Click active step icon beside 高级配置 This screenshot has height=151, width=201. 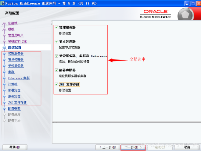click(4, 47)
